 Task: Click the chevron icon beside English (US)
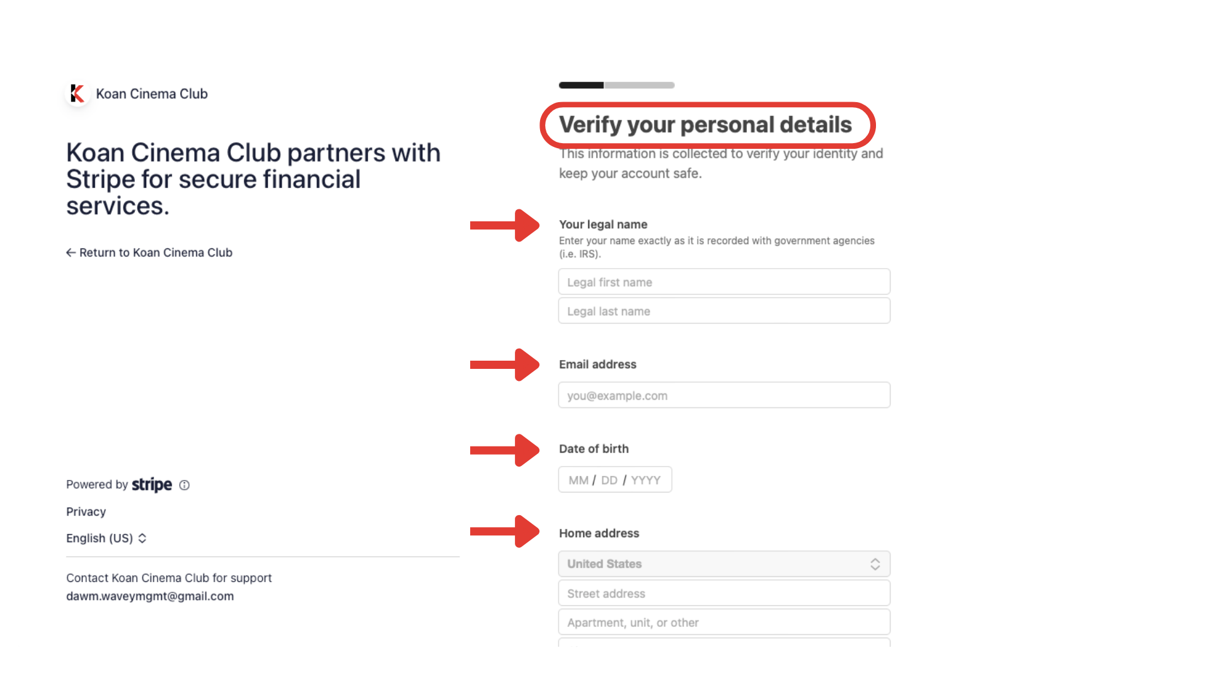coord(142,538)
